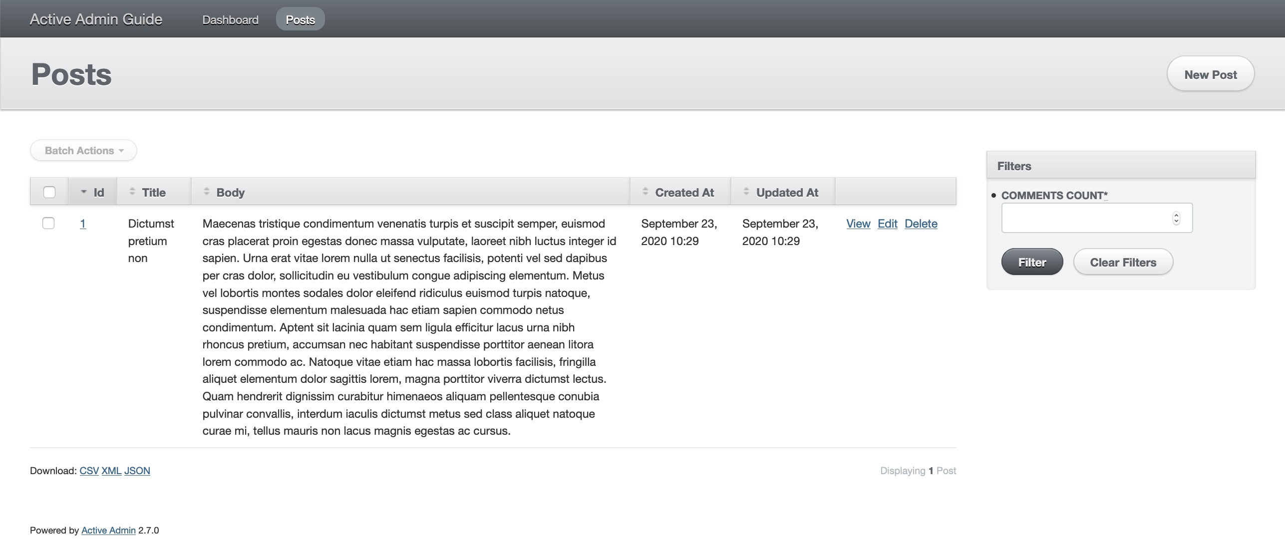This screenshot has width=1285, height=547.
Task: Open the Dashboard menu item
Action: tap(230, 19)
